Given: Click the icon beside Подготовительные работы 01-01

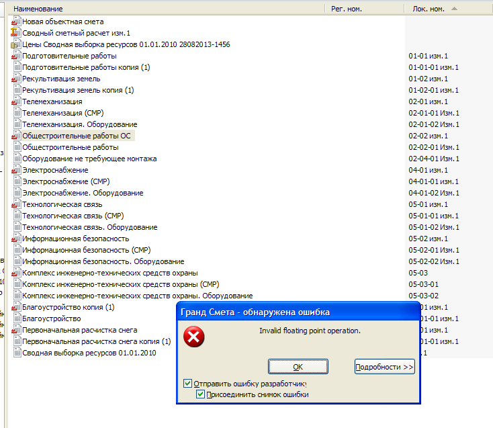Looking at the screenshot, I should (x=16, y=56).
